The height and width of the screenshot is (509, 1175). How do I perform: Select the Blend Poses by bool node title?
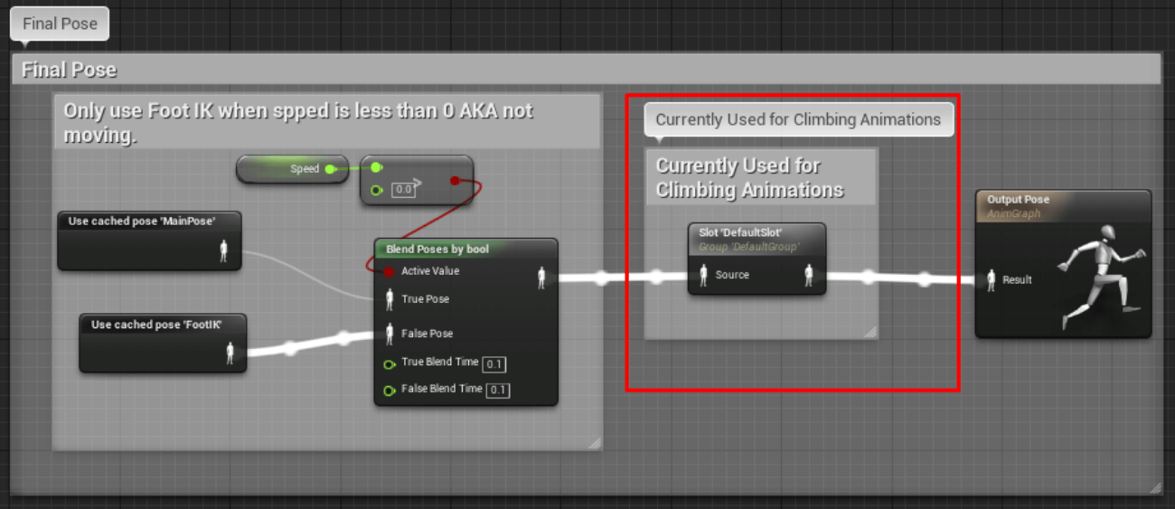pyautogui.click(x=437, y=250)
